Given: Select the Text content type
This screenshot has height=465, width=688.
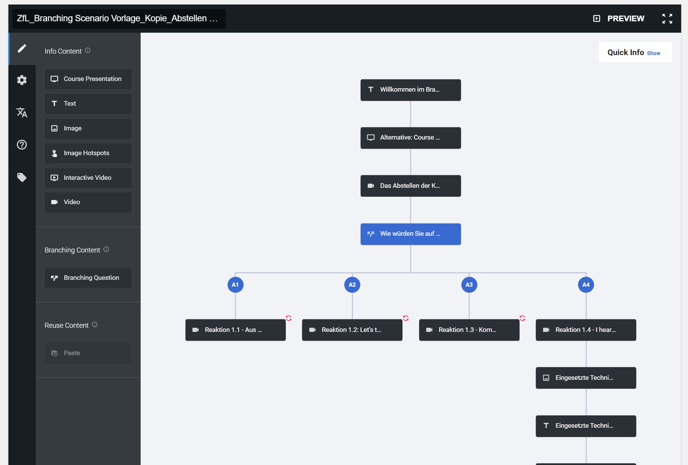Looking at the screenshot, I should [x=88, y=103].
